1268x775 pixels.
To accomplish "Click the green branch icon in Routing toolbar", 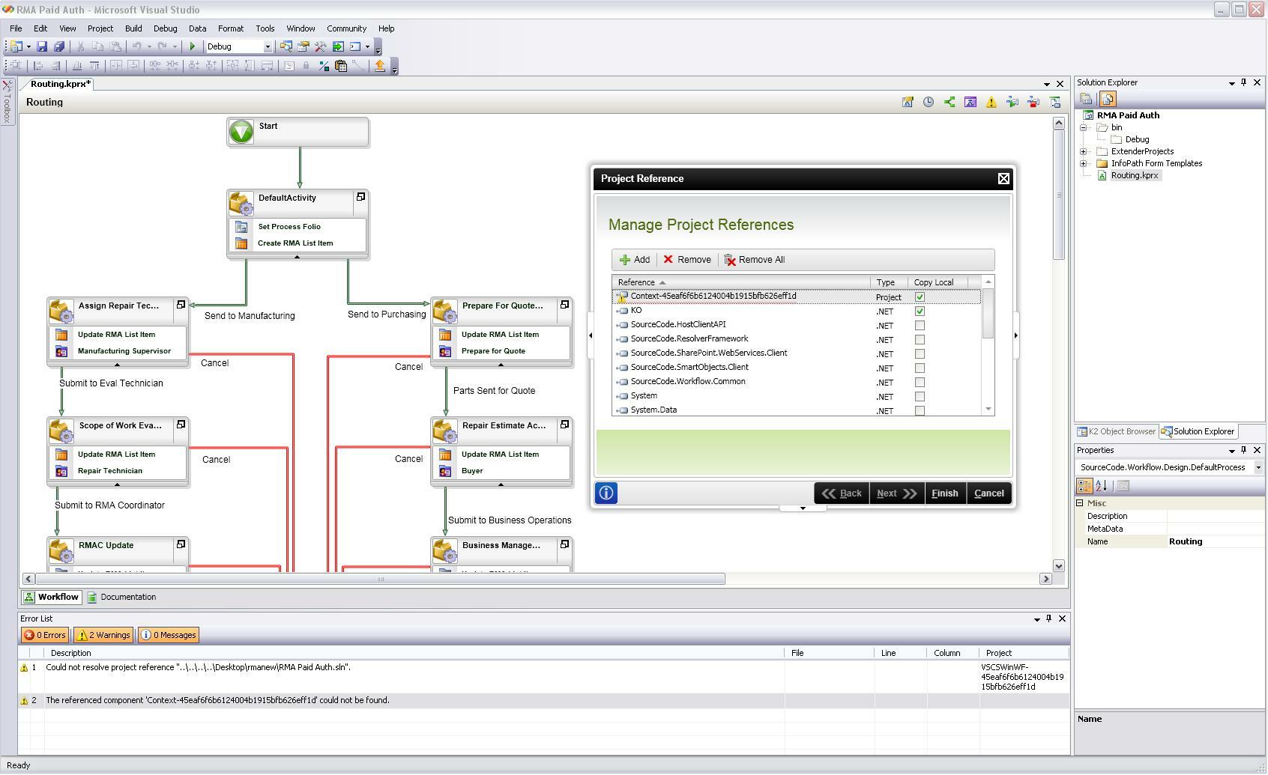I will pos(950,102).
